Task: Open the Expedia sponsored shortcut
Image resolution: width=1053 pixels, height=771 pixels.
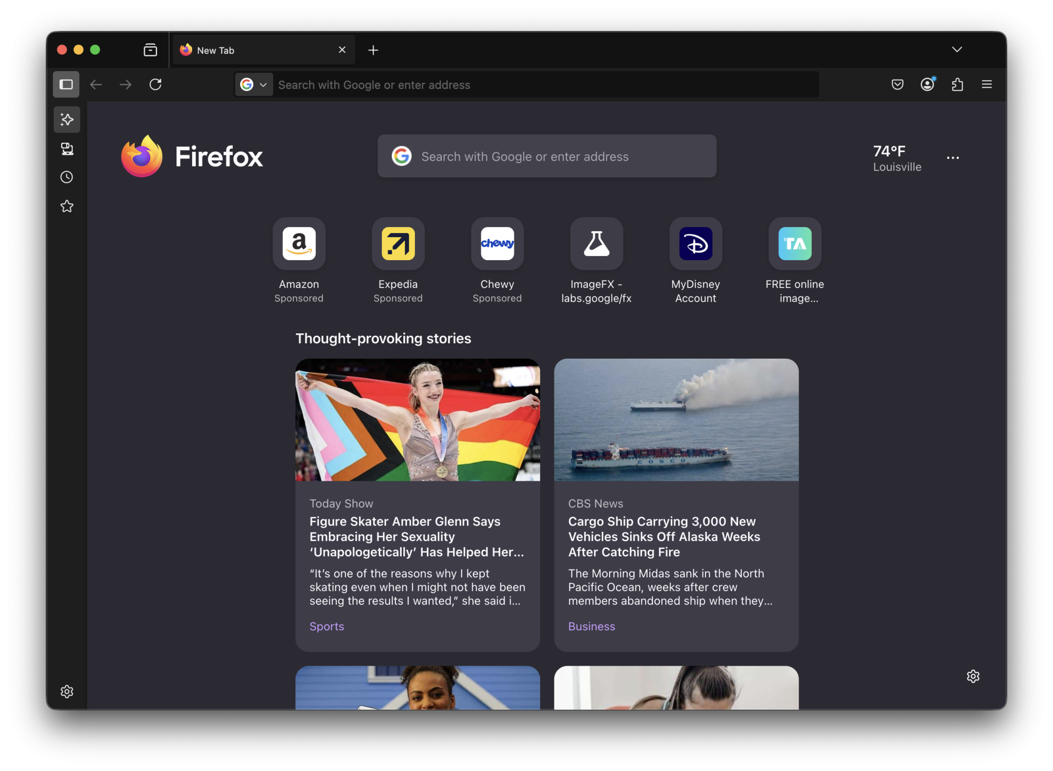Action: pyautogui.click(x=398, y=261)
